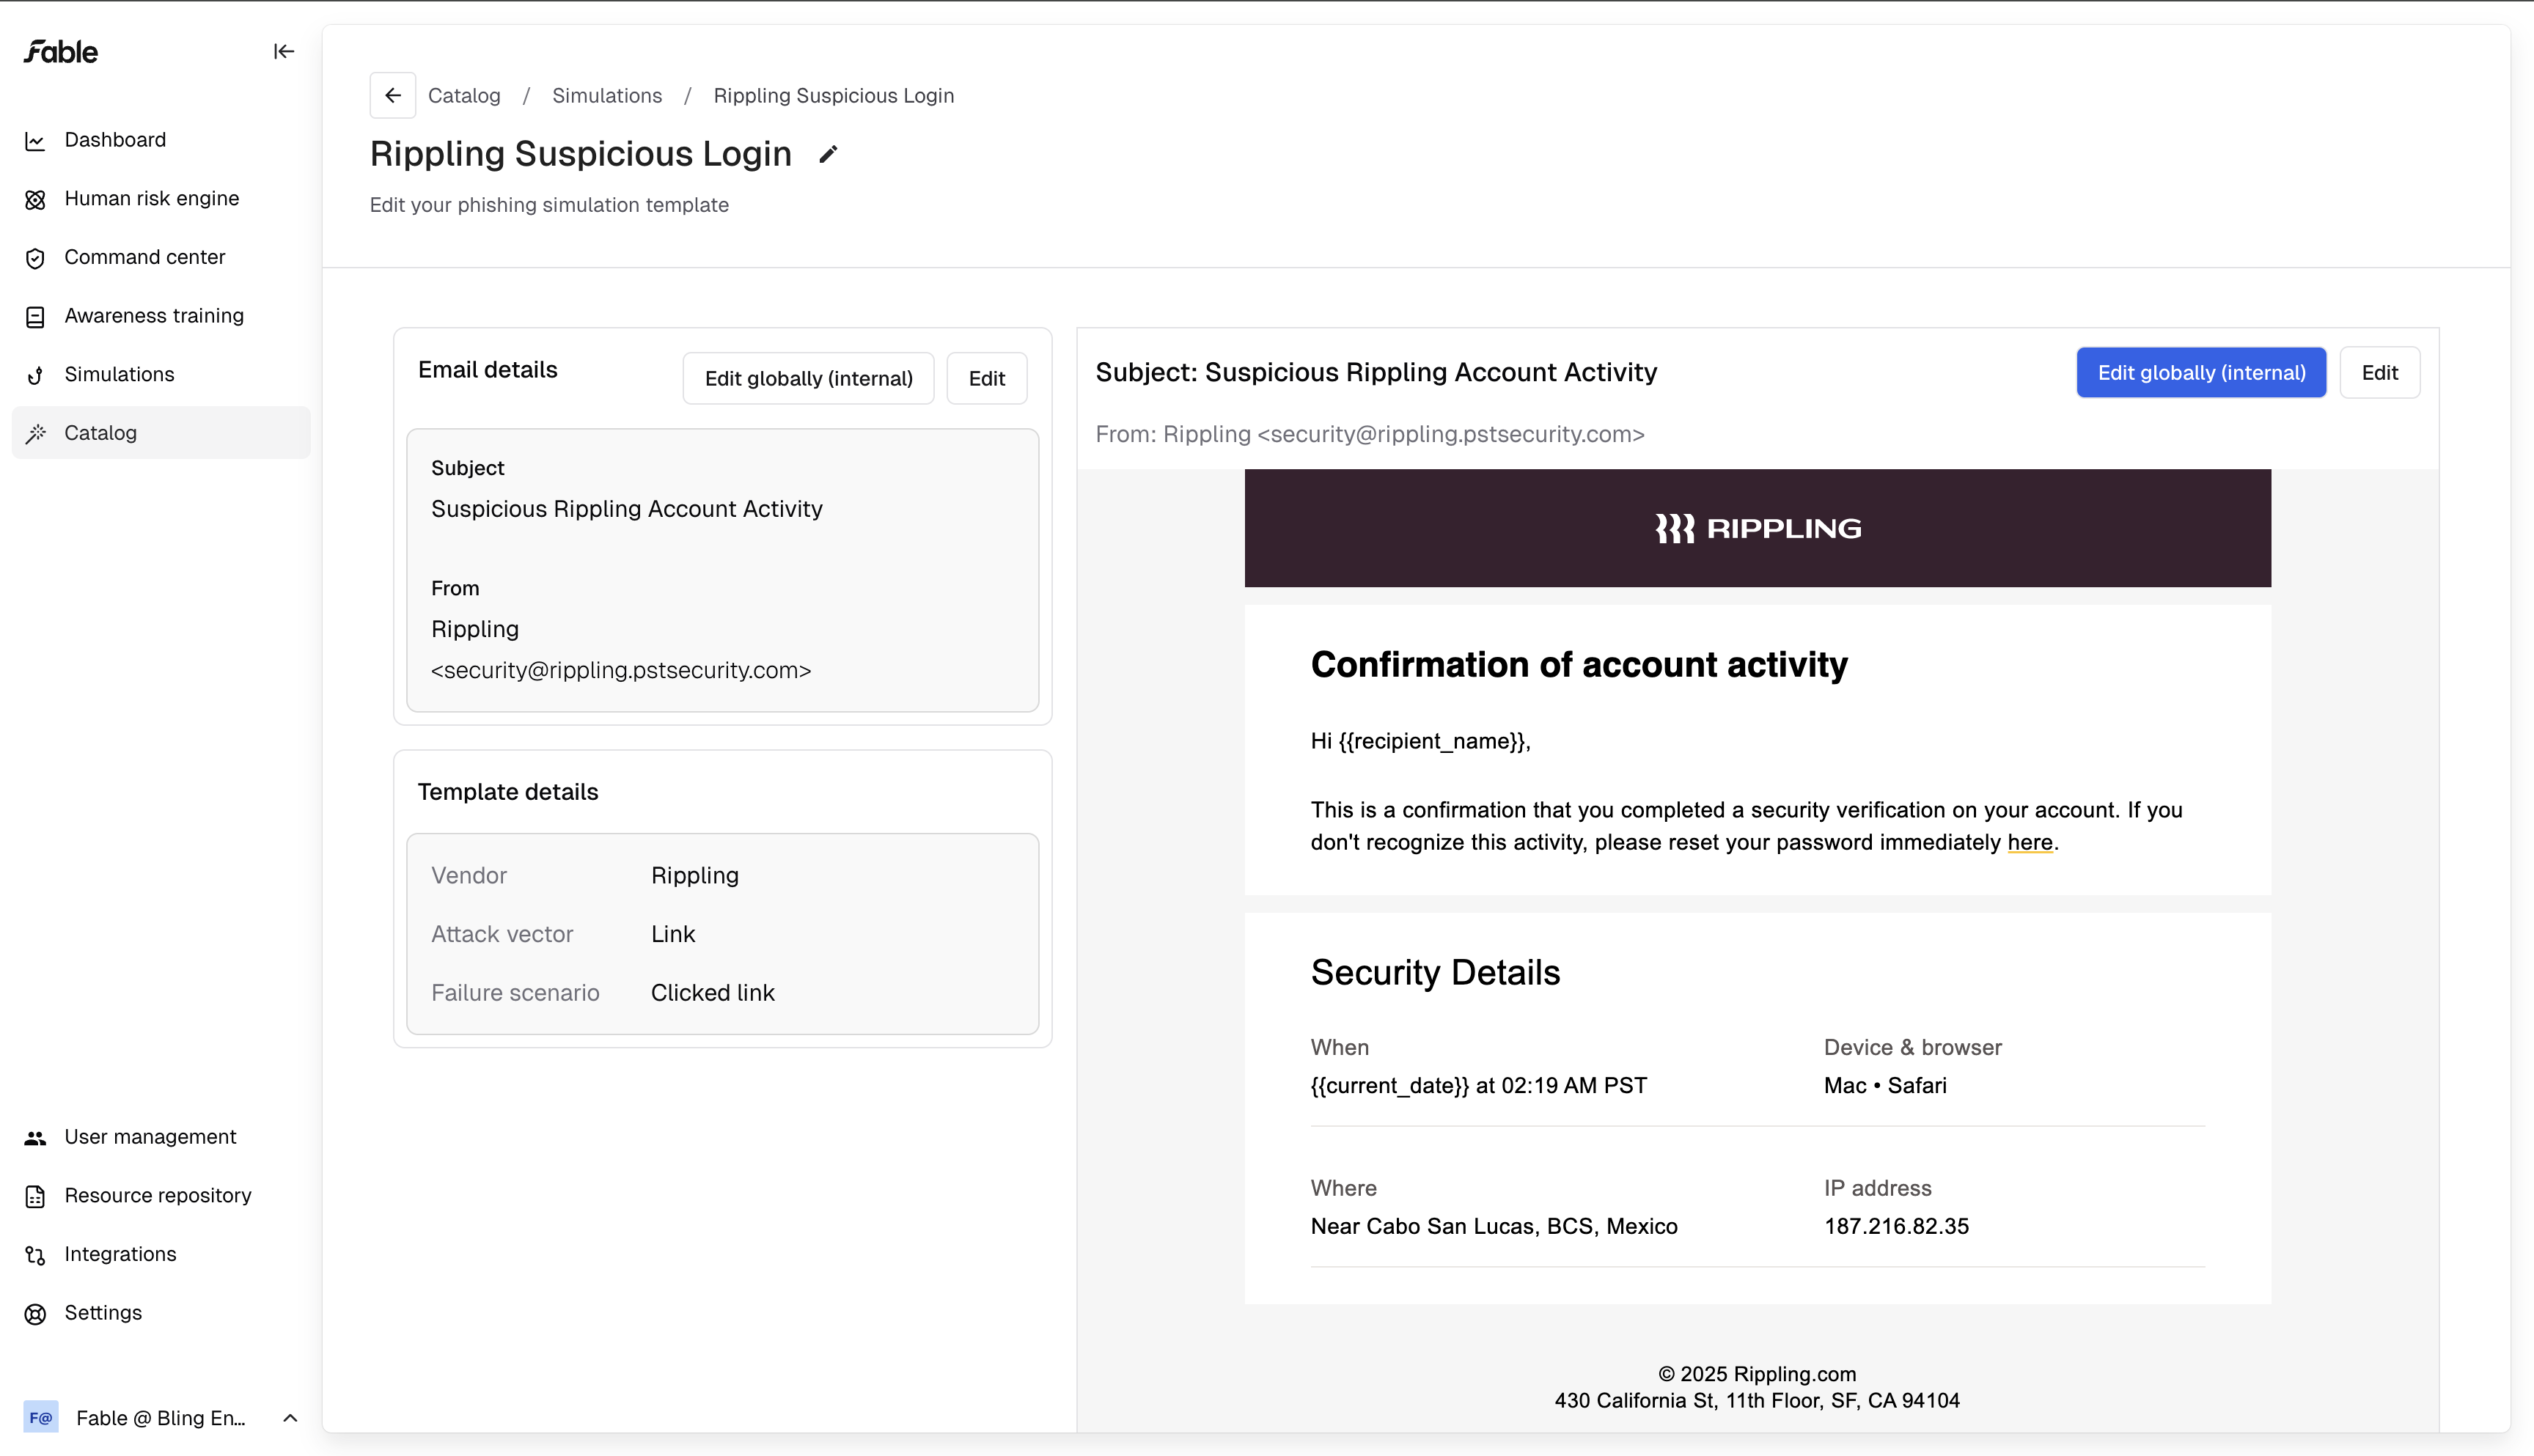Click Edit globally in Email details

pos(809,378)
